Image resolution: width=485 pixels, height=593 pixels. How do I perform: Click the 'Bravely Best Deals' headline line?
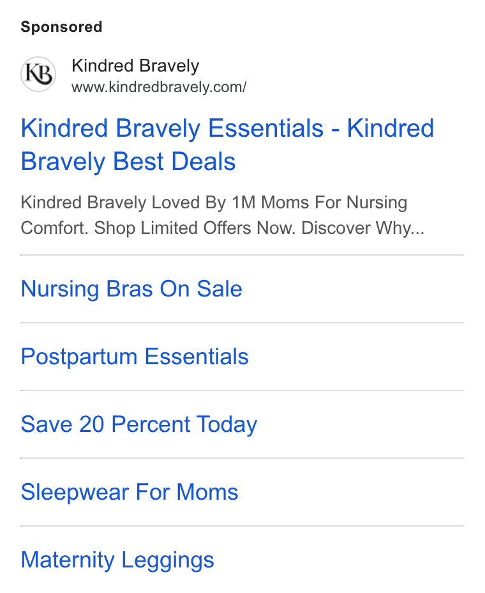128,162
